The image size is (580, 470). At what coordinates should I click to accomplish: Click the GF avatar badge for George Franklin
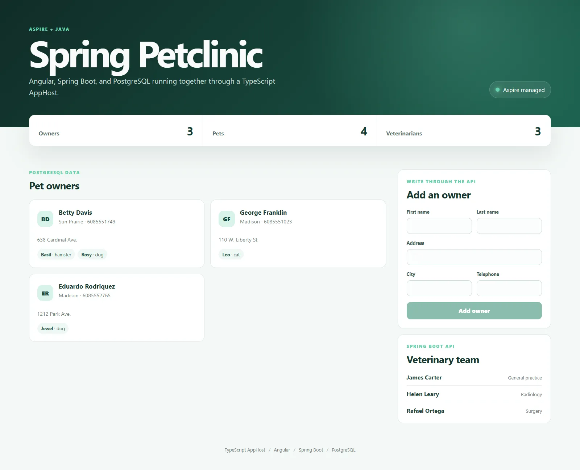[227, 219]
